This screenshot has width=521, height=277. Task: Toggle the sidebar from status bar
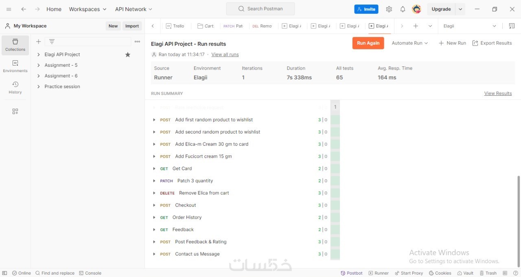pyautogui.click(x=4, y=273)
